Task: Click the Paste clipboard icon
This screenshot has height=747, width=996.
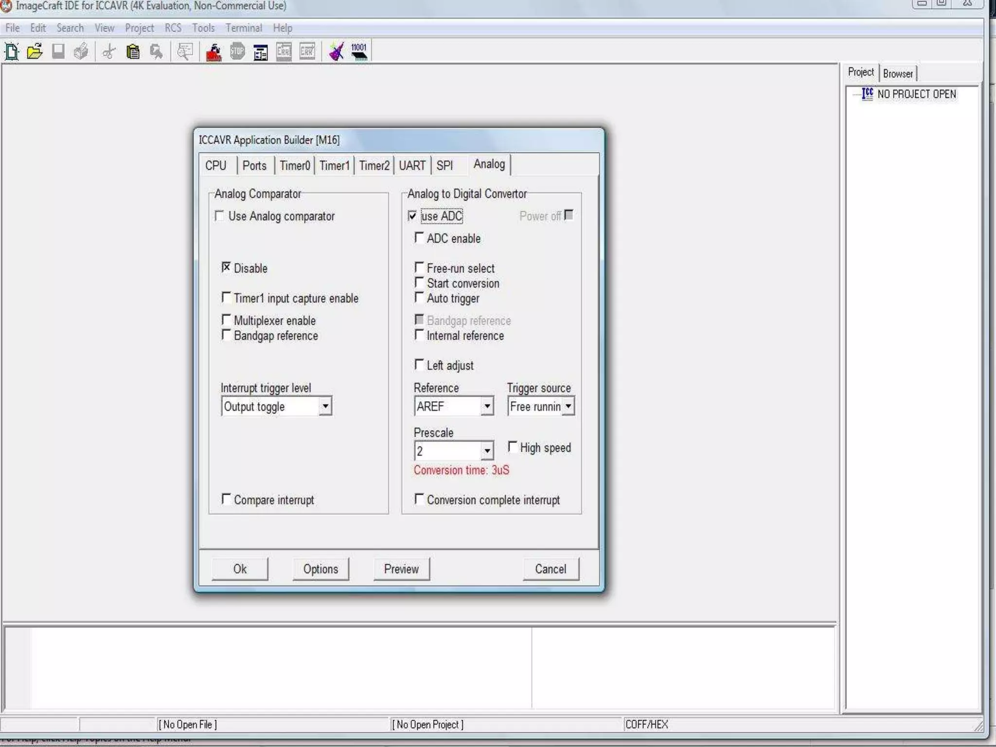Action: click(x=133, y=51)
